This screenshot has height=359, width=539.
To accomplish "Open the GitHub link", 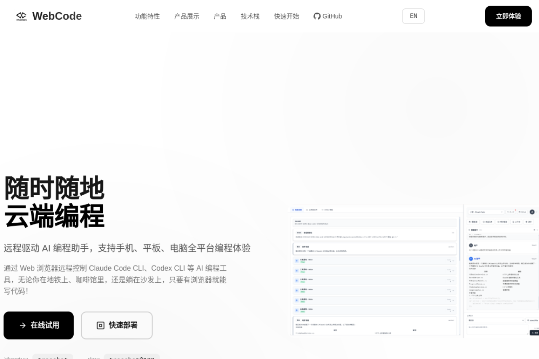I will tap(328, 16).
